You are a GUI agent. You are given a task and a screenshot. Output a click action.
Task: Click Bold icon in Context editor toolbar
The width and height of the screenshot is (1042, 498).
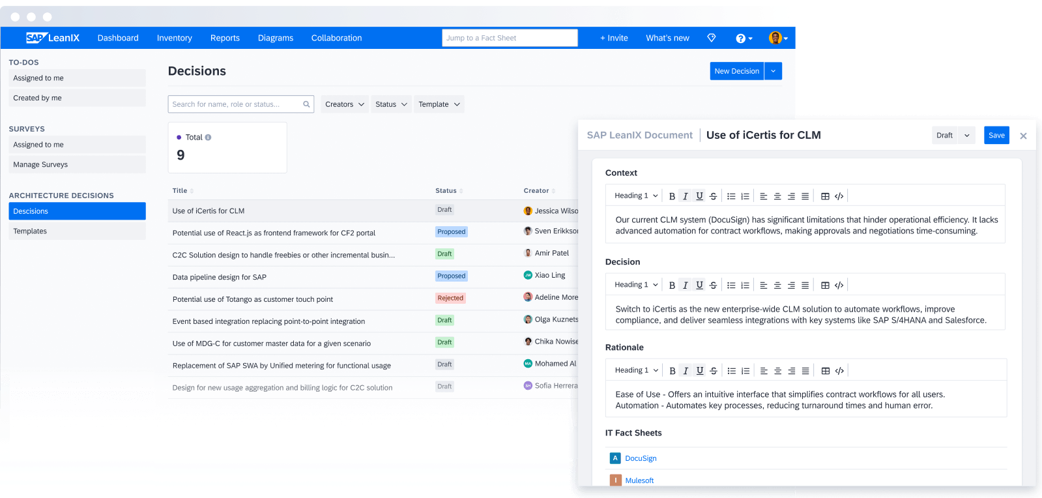672,196
